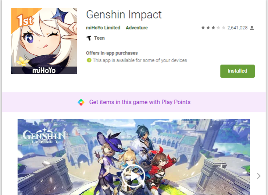This screenshot has height=195, width=268.
Task: Click the Offers in-app purchases text
Action: pos(112,53)
